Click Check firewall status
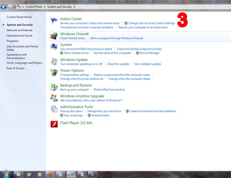 pyautogui.click(x=73, y=38)
